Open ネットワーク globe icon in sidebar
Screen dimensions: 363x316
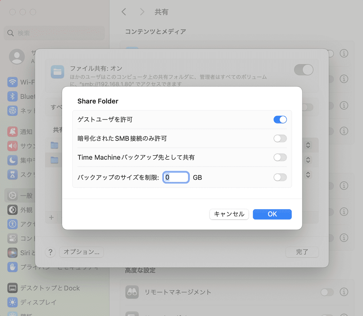12,110
